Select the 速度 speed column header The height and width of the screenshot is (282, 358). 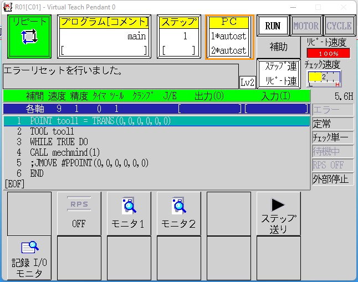[57, 96]
